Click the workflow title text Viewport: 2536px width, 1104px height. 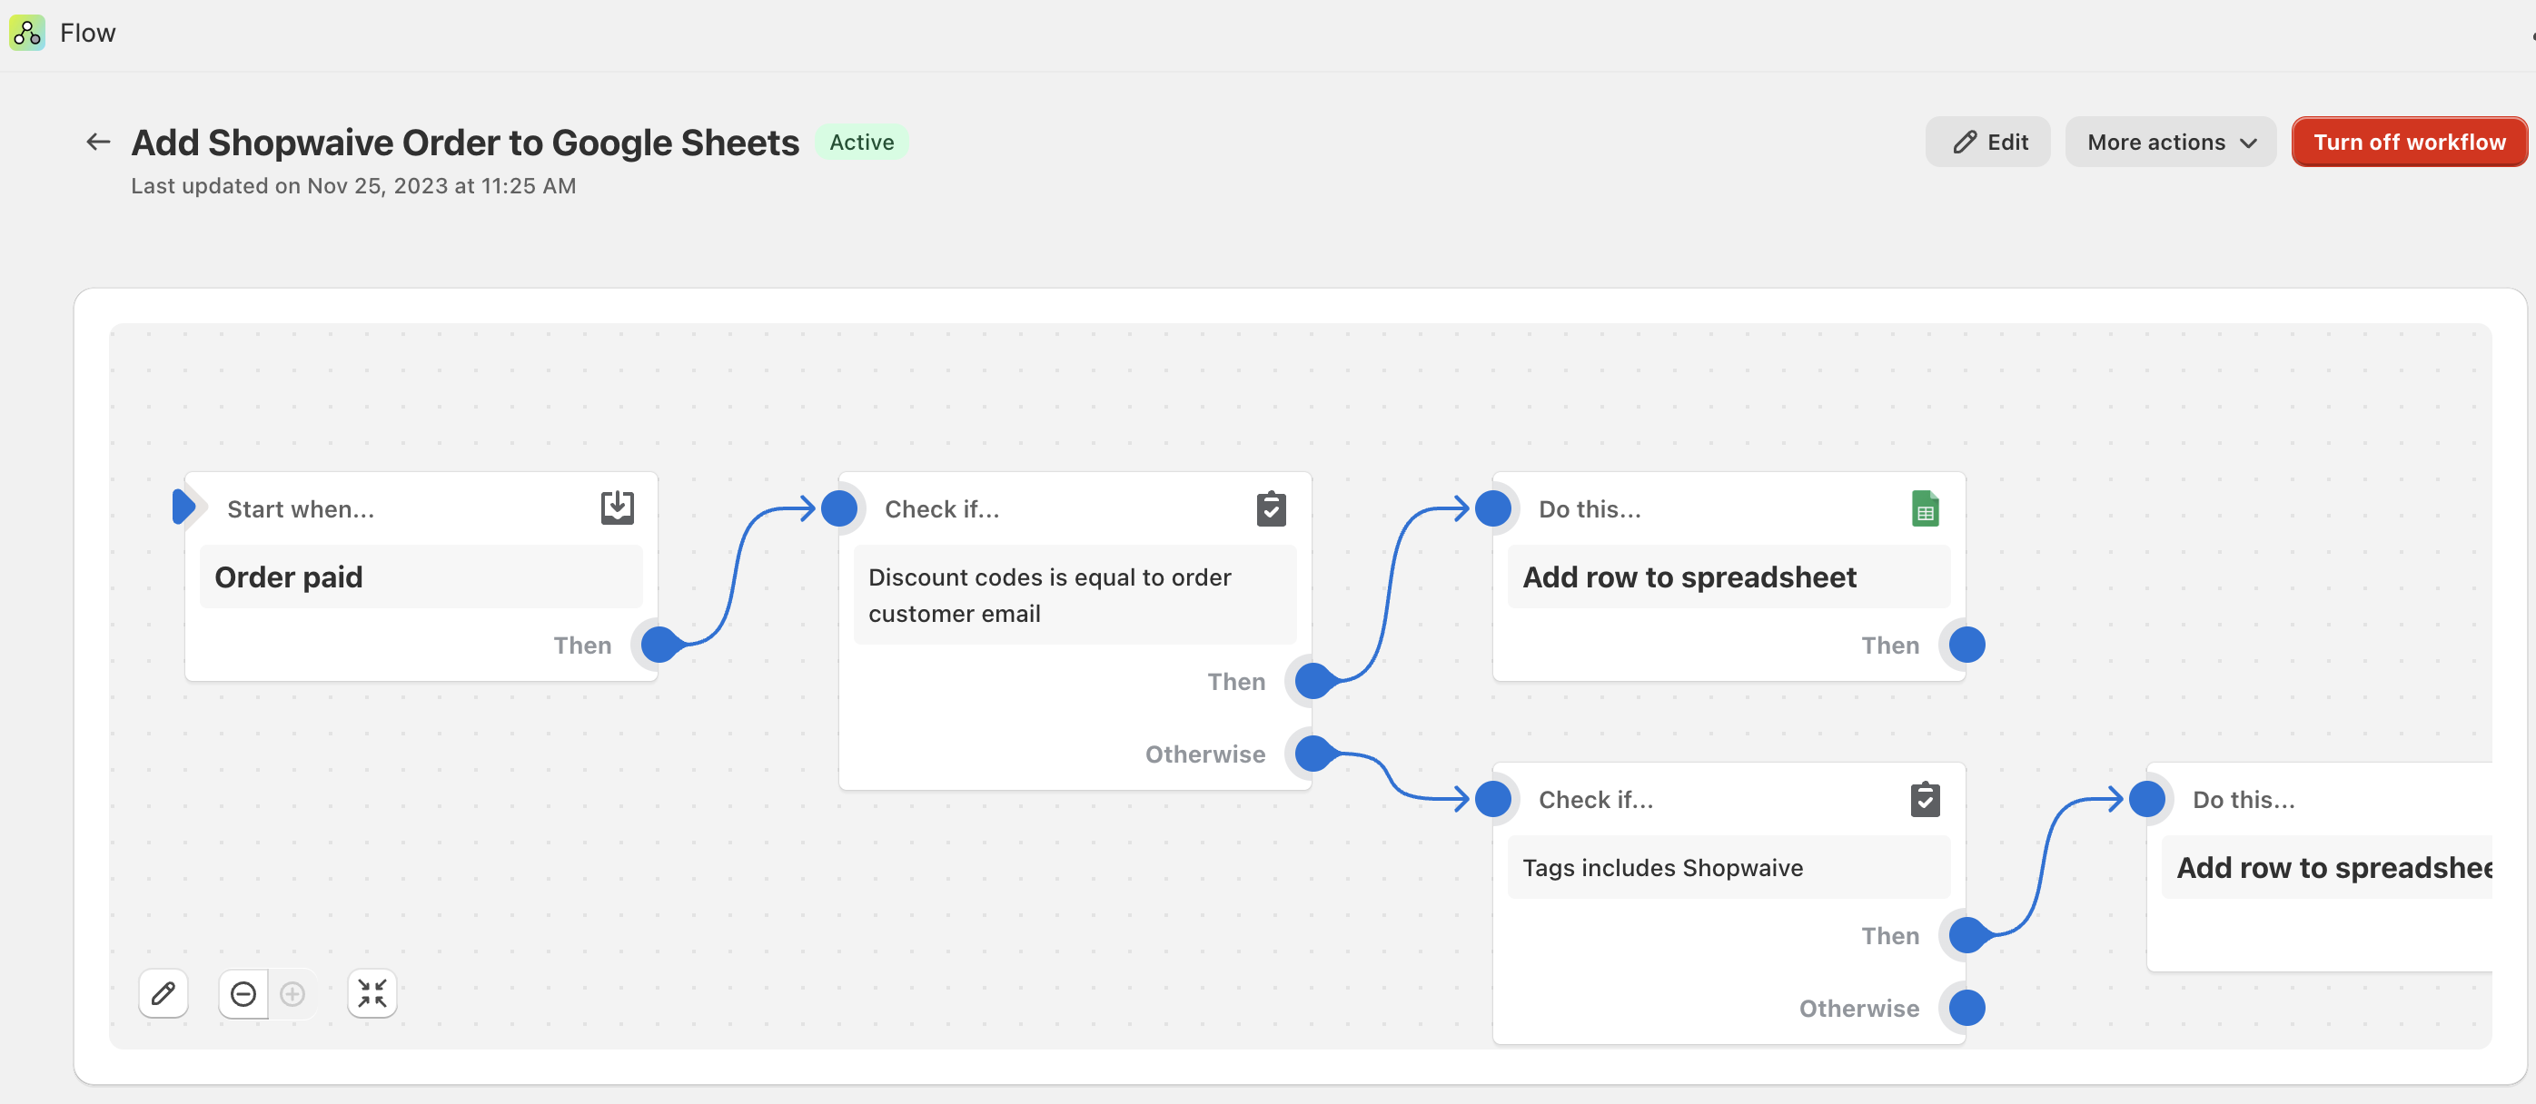tap(465, 142)
